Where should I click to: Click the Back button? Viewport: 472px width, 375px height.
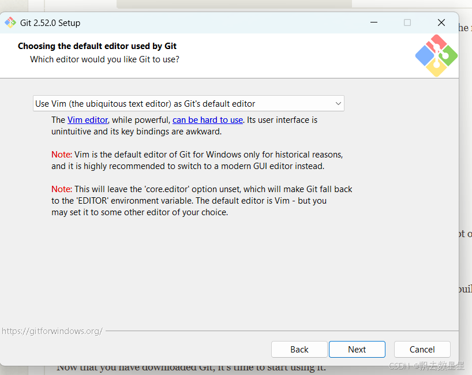pyautogui.click(x=299, y=350)
